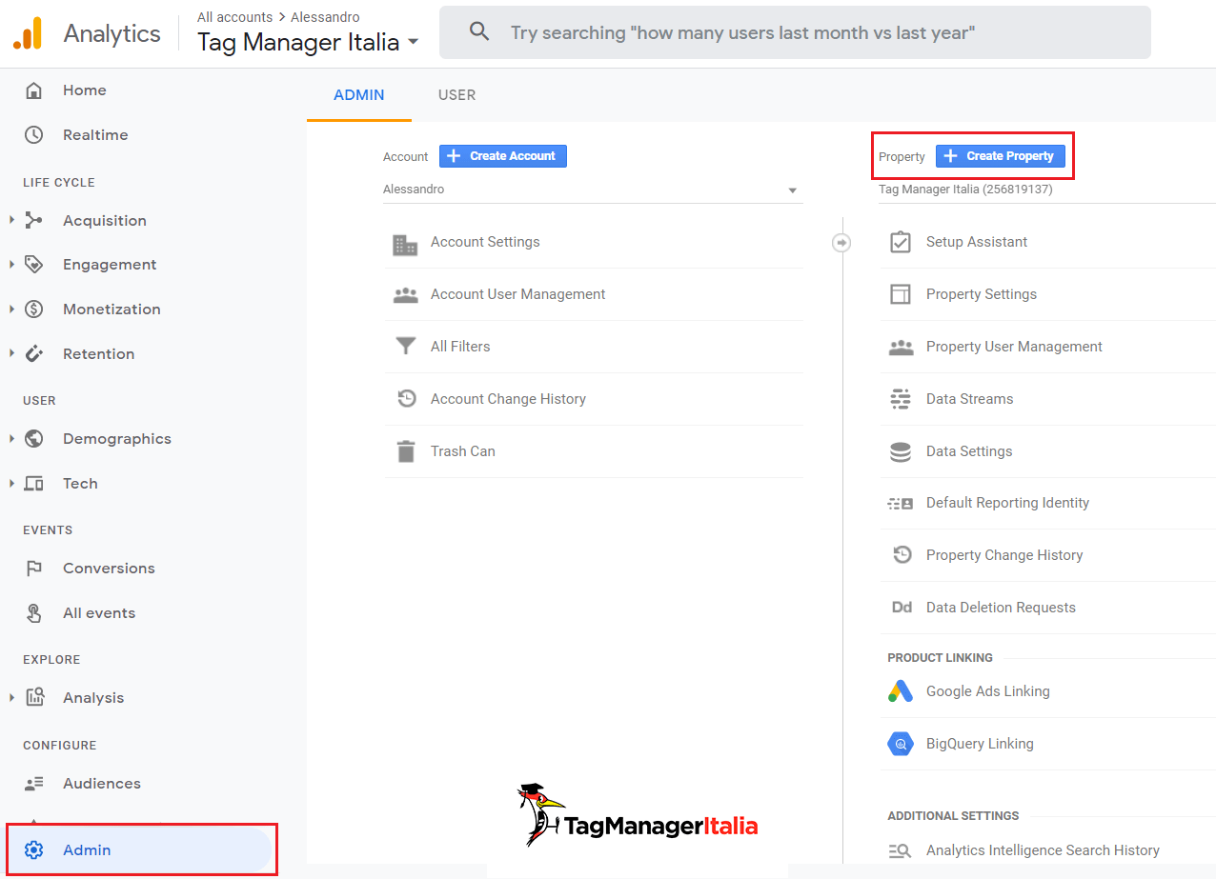Expand the Engagement section arrow
Image resolution: width=1216 pixels, height=879 pixels.
point(11,264)
